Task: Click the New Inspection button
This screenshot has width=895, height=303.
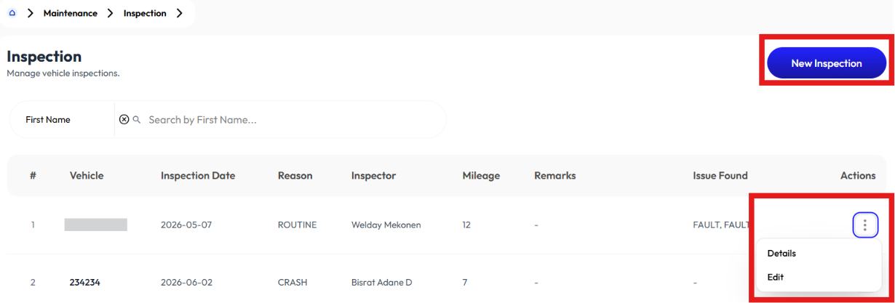Action: coord(827,63)
